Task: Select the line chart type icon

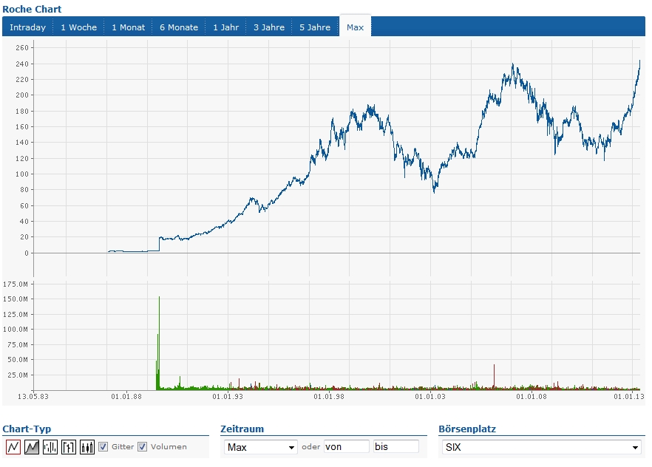Action: [x=13, y=447]
